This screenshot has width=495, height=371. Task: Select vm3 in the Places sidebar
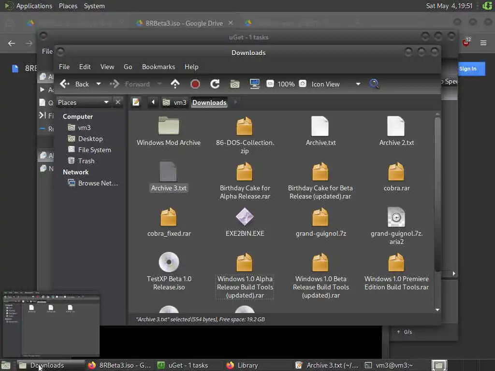click(x=80, y=128)
